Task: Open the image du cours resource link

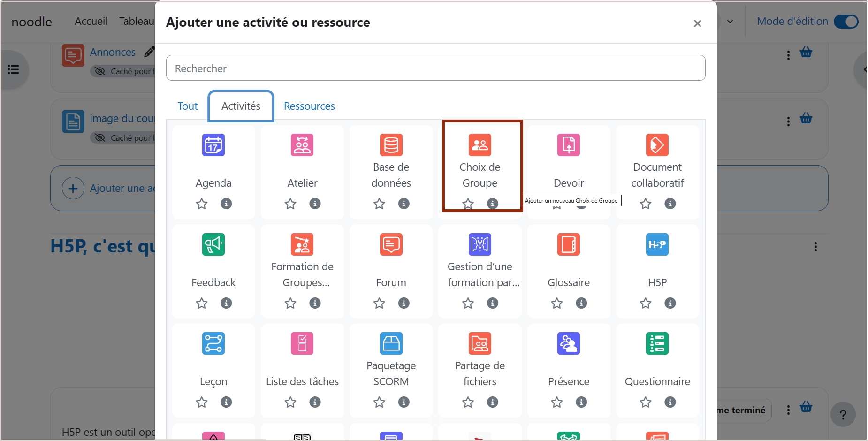Action: [122, 118]
